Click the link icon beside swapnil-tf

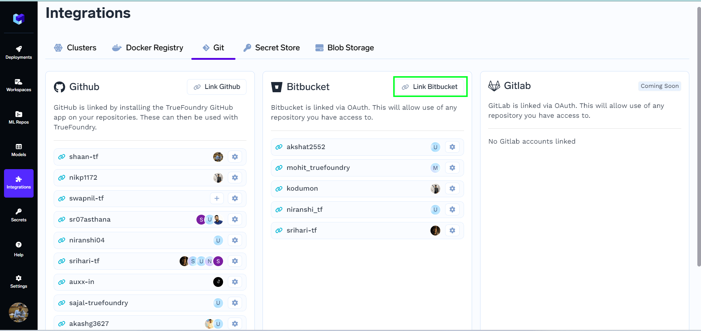[x=62, y=198]
